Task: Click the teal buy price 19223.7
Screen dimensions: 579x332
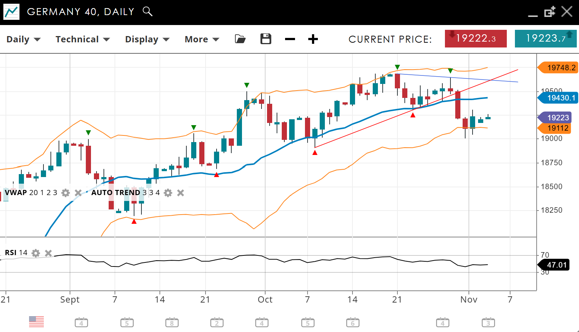Action: (x=545, y=39)
